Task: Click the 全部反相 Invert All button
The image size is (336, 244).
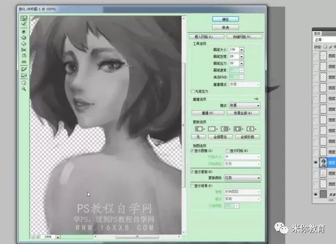Action: 247,137
